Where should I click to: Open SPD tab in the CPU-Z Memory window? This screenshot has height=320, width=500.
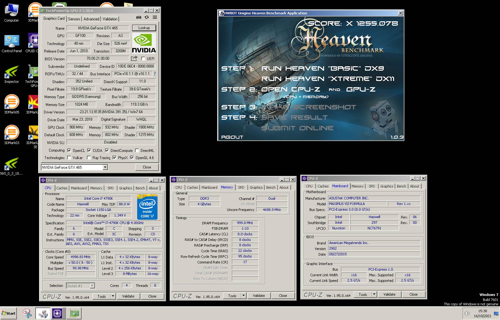pyautogui.click(x=241, y=187)
